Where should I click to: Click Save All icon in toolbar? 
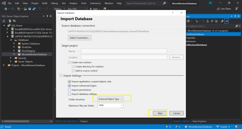pyautogui.click(x=34, y=9)
